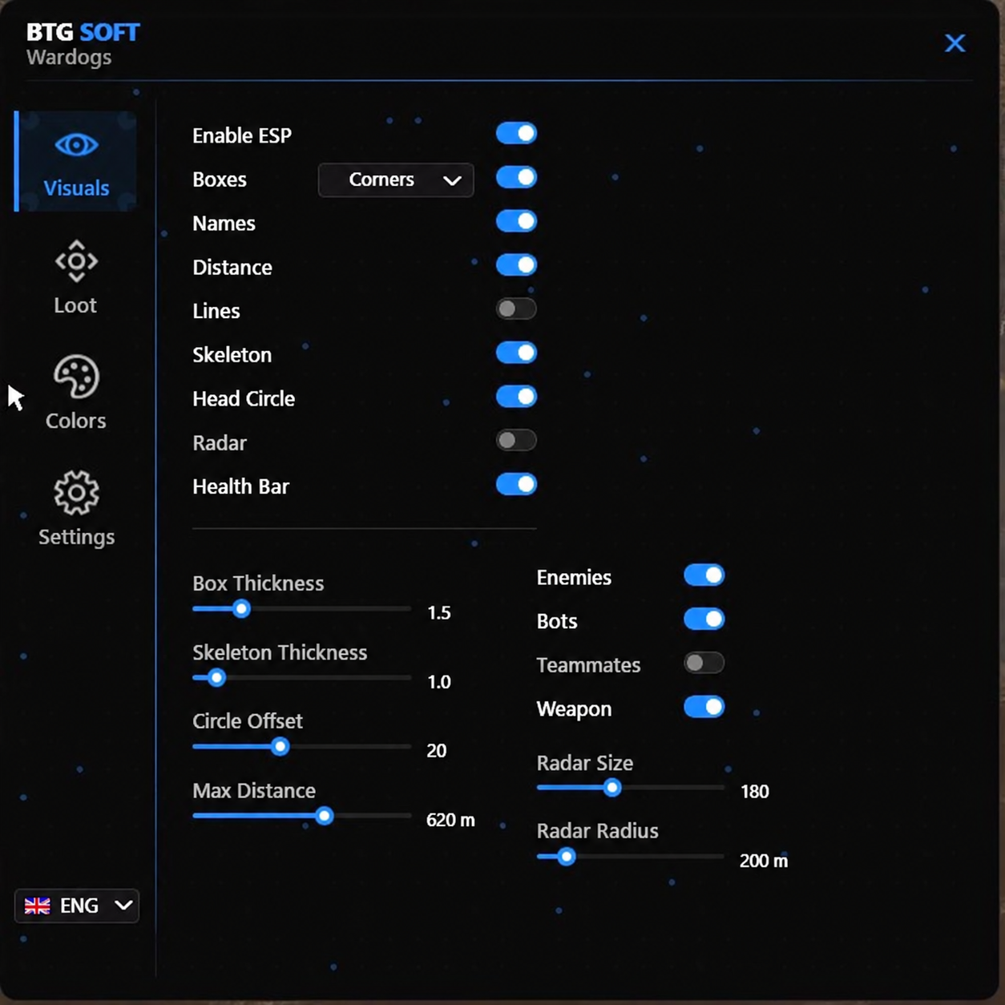This screenshot has width=1005, height=1005.
Task: Toggle the Skeleton switch
Action: (516, 353)
